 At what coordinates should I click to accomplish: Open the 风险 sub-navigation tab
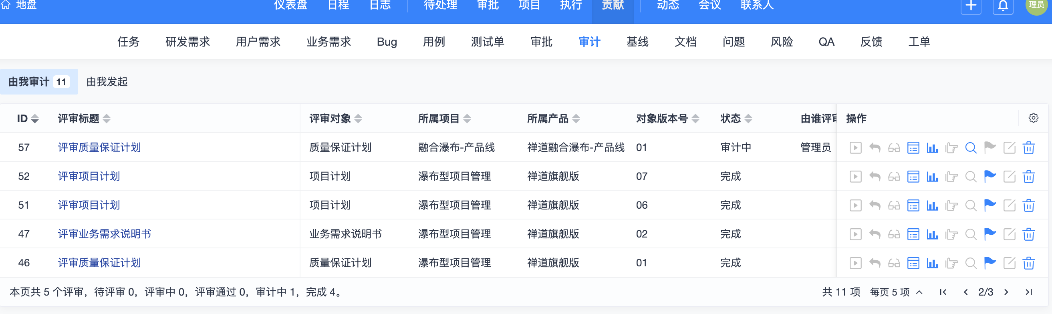pos(782,42)
